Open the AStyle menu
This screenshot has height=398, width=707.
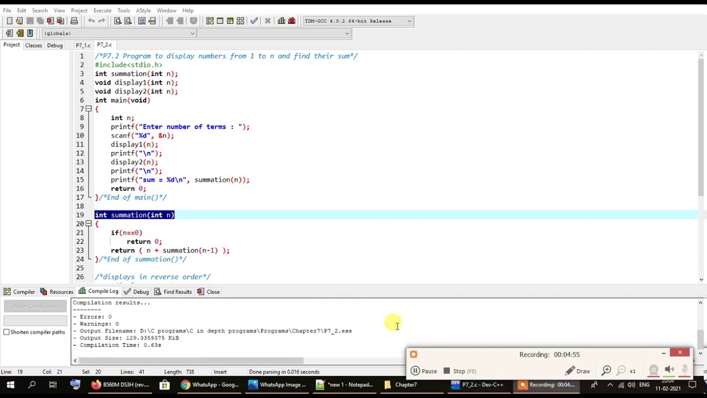(143, 11)
